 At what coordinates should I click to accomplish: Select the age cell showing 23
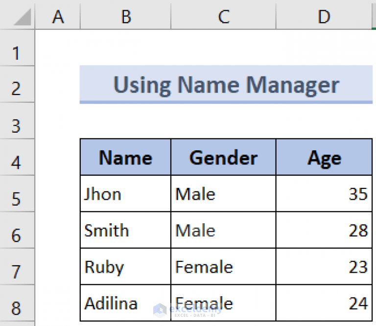point(324,267)
